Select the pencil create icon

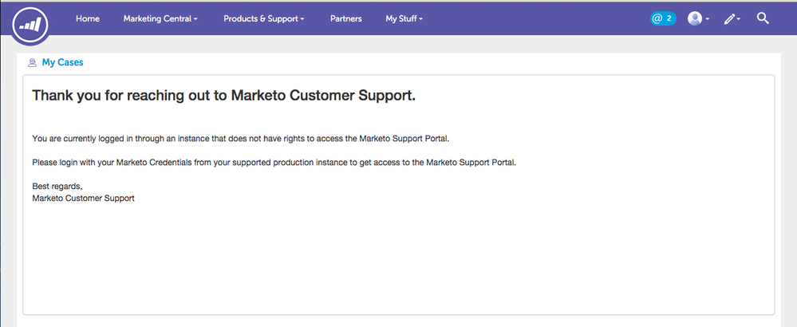[x=729, y=18]
